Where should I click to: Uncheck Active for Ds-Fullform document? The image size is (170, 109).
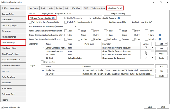[146, 54]
